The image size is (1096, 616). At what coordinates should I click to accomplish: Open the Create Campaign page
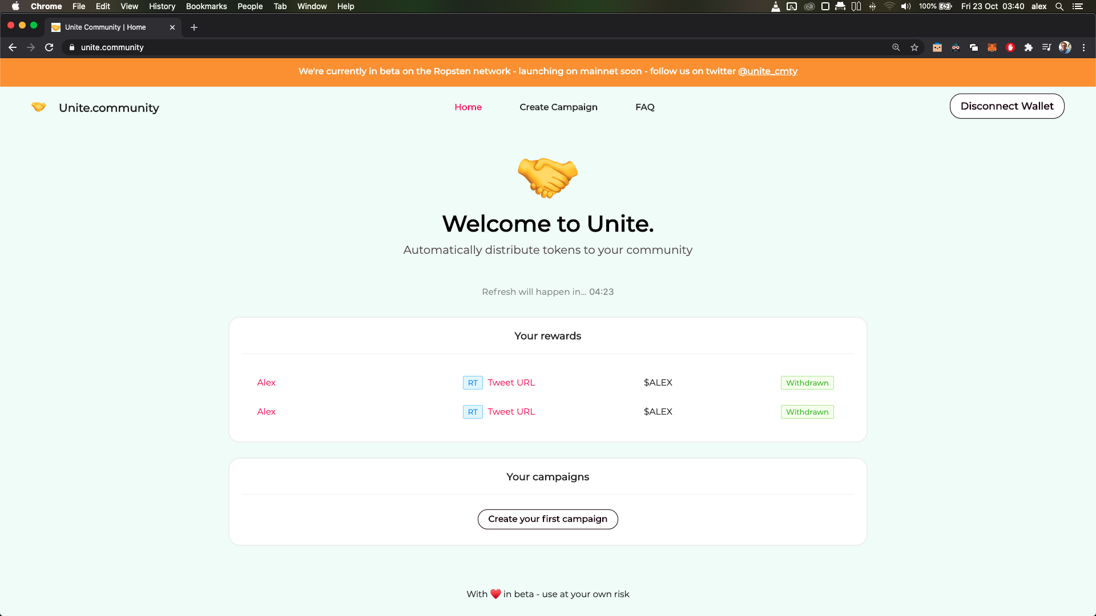(558, 107)
